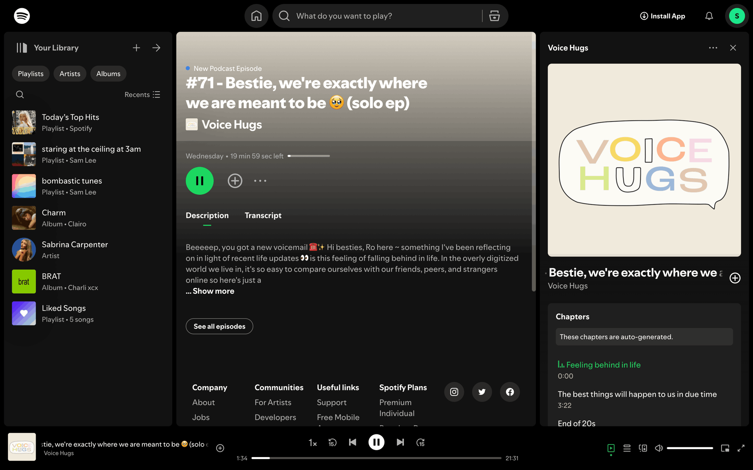Jump to chapter at 3:22
Viewport: 753px width, 470px height.
(x=637, y=399)
